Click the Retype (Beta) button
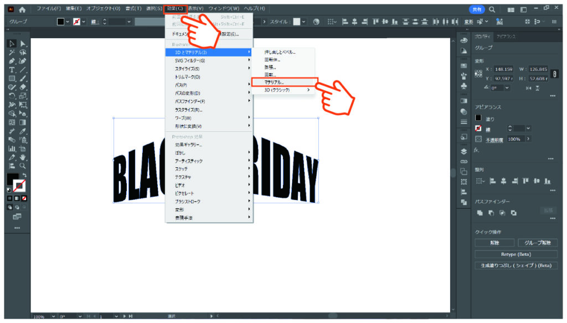Screen dimensions: 567x323 (x=516, y=254)
